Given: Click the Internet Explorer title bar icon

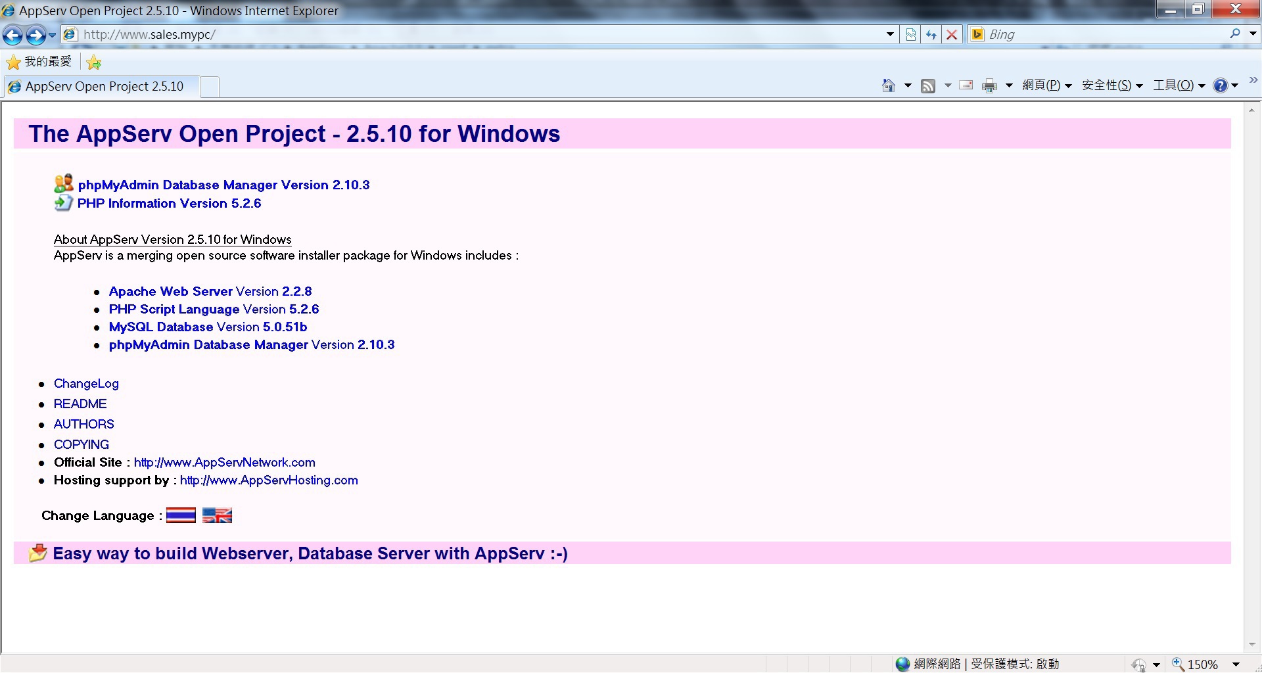Looking at the screenshot, I should [x=8, y=11].
